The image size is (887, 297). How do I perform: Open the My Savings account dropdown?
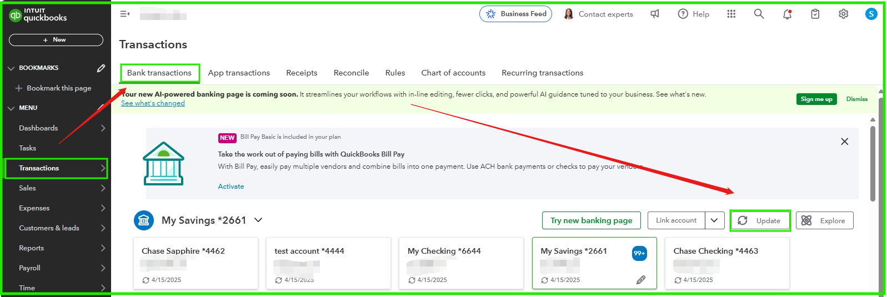coord(258,220)
